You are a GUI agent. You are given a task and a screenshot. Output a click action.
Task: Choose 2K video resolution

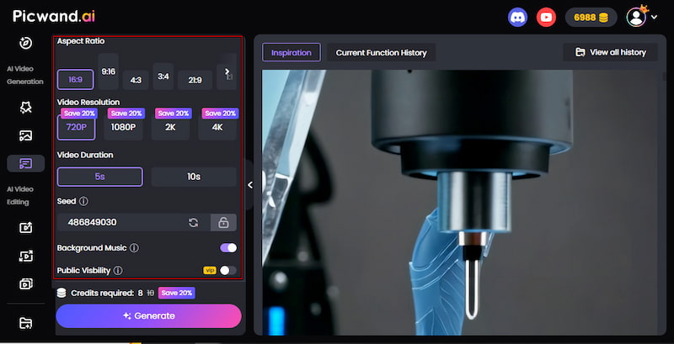[x=170, y=127]
